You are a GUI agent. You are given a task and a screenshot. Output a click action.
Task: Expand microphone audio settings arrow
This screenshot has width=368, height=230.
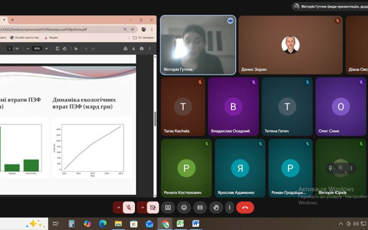(x=118, y=207)
